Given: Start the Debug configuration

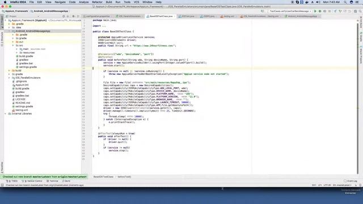Looking at the screenshot, I should (320, 11).
